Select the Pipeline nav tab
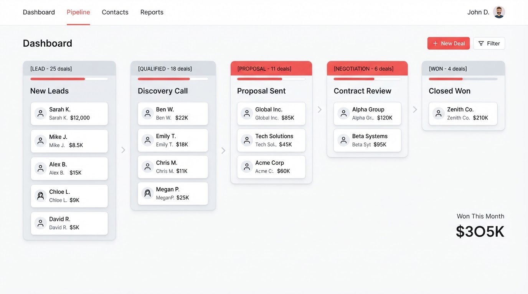The width and height of the screenshot is (528, 294). point(78,12)
